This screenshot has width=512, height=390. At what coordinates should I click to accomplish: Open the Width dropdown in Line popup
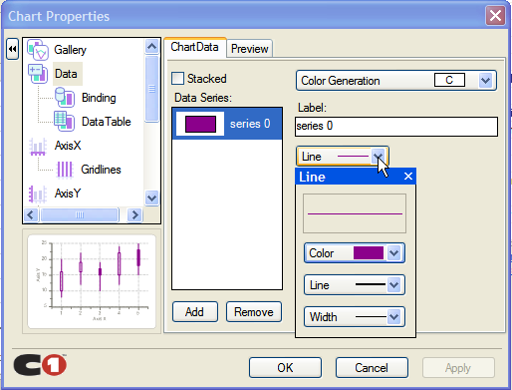click(x=394, y=317)
